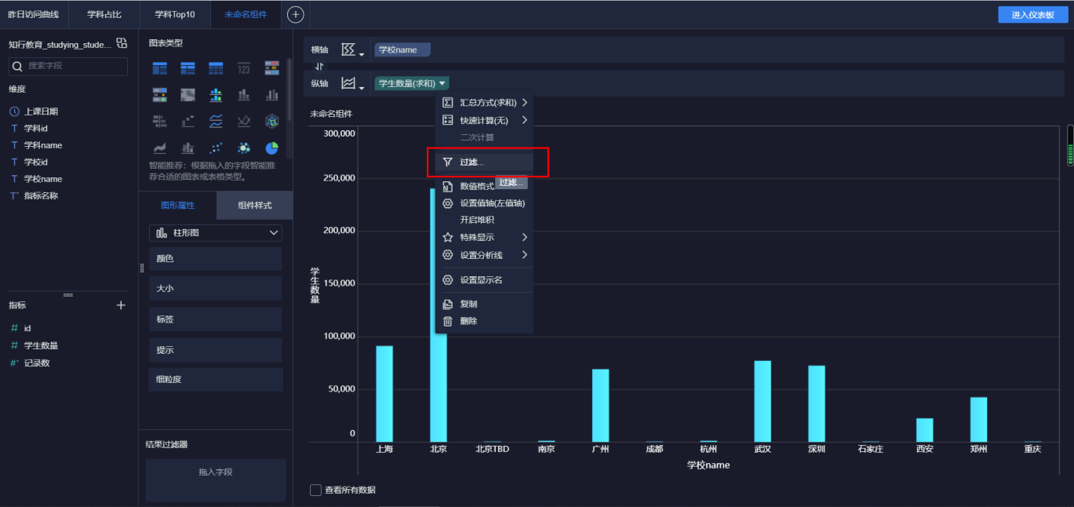Expand the 快速计算(无) submenu
The height and width of the screenshot is (507, 1074).
(x=484, y=120)
